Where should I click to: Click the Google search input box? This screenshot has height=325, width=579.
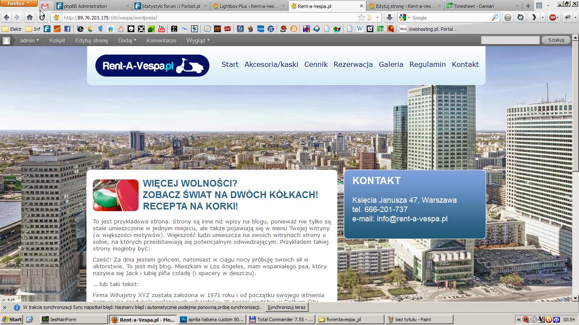click(x=451, y=18)
